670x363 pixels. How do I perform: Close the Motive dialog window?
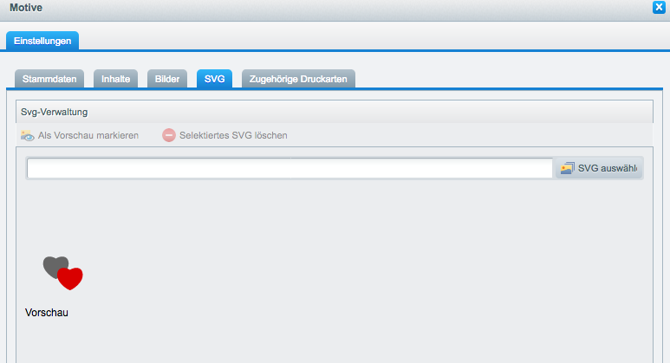(x=659, y=8)
